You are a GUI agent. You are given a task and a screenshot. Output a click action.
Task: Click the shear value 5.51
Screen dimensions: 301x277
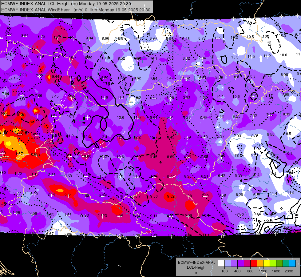(x=170, y=118)
